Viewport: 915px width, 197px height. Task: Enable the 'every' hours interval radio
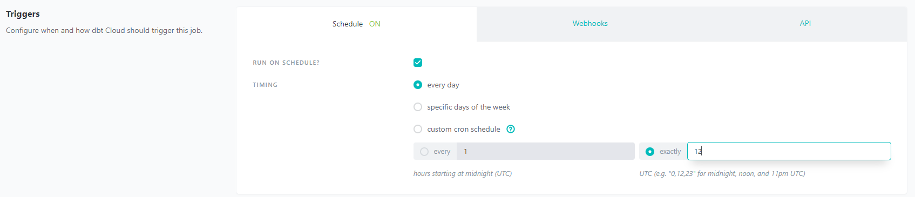[x=424, y=152]
